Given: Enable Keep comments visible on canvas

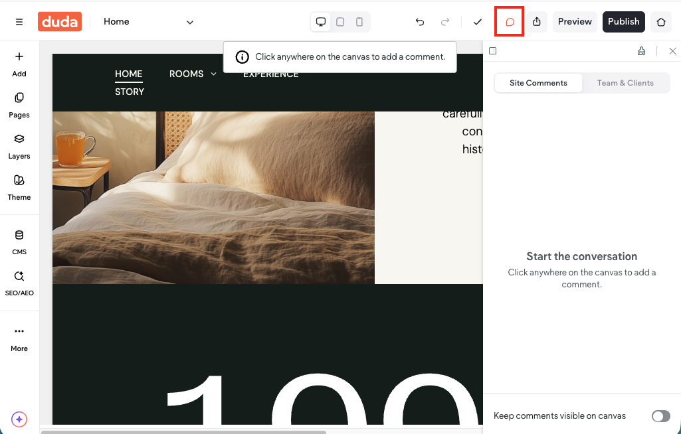Looking at the screenshot, I should 660,416.
